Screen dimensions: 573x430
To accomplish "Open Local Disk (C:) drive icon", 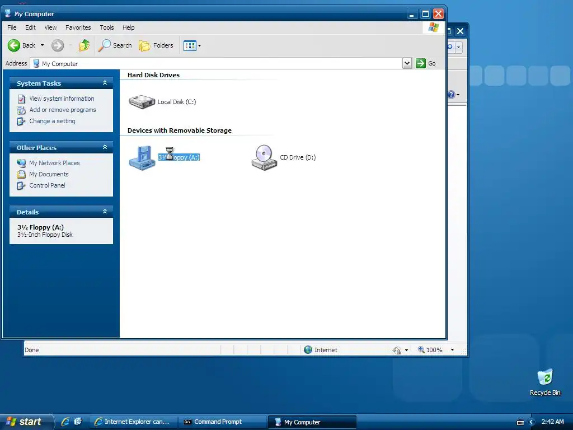I will click(142, 102).
